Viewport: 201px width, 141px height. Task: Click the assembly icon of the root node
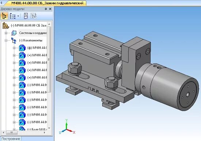(5, 26)
